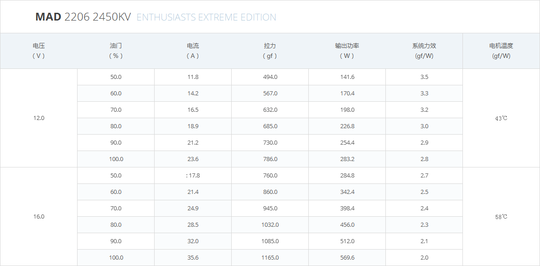Click the 1085.0 thrust value
Viewport: 540px width, 266px height.
270,241
